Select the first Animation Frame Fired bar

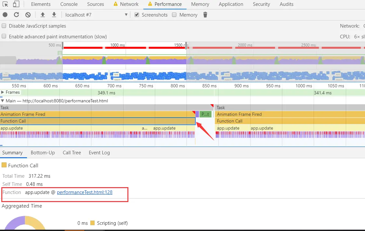coord(98,114)
